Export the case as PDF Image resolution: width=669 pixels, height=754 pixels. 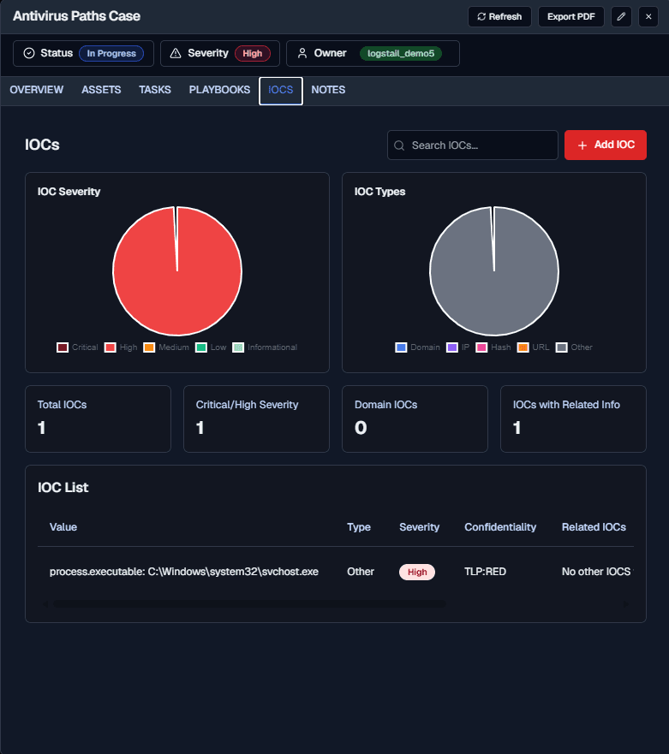click(570, 17)
